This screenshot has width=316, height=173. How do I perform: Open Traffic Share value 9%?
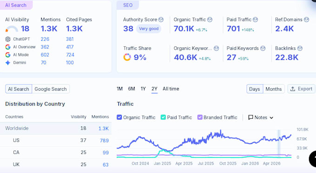click(x=140, y=57)
